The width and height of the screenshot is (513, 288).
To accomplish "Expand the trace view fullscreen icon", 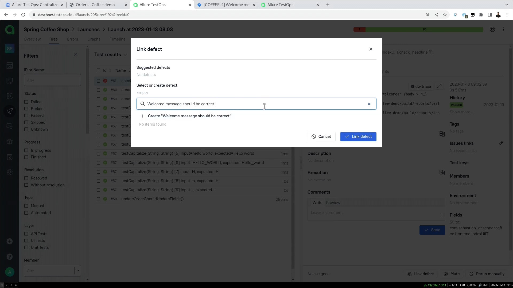I will click(439, 86).
